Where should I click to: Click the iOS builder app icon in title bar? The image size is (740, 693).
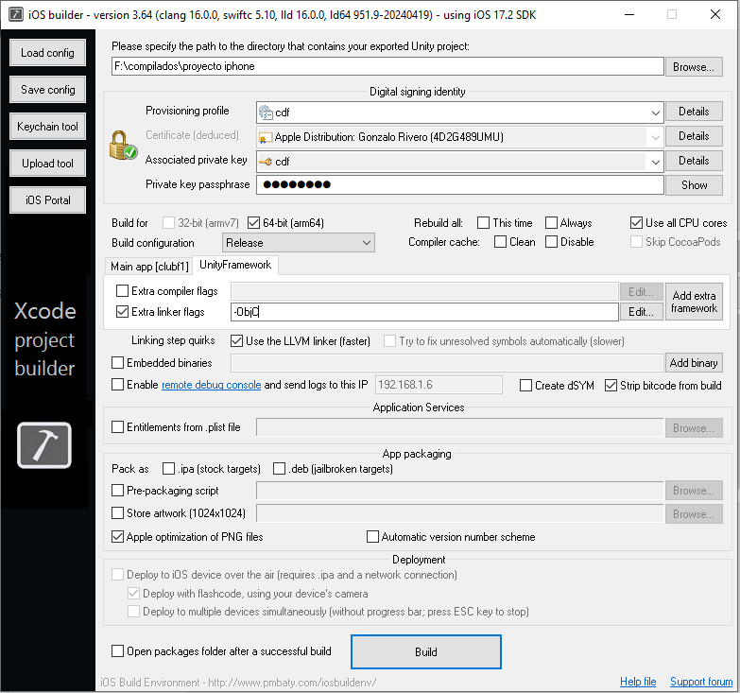(x=16, y=14)
